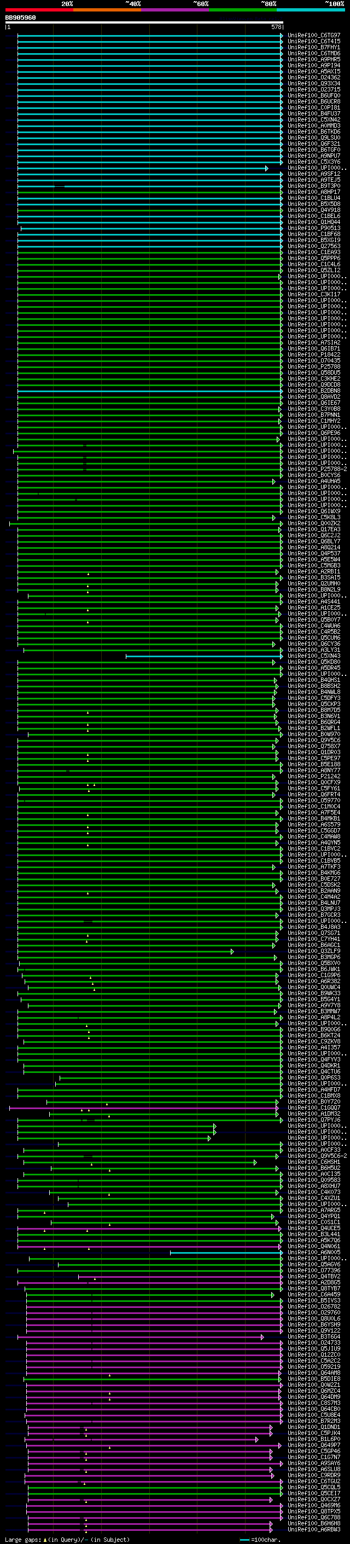Select the UniRef100_C5XN42 label
The image size is (350, 1544).
pos(314,119)
